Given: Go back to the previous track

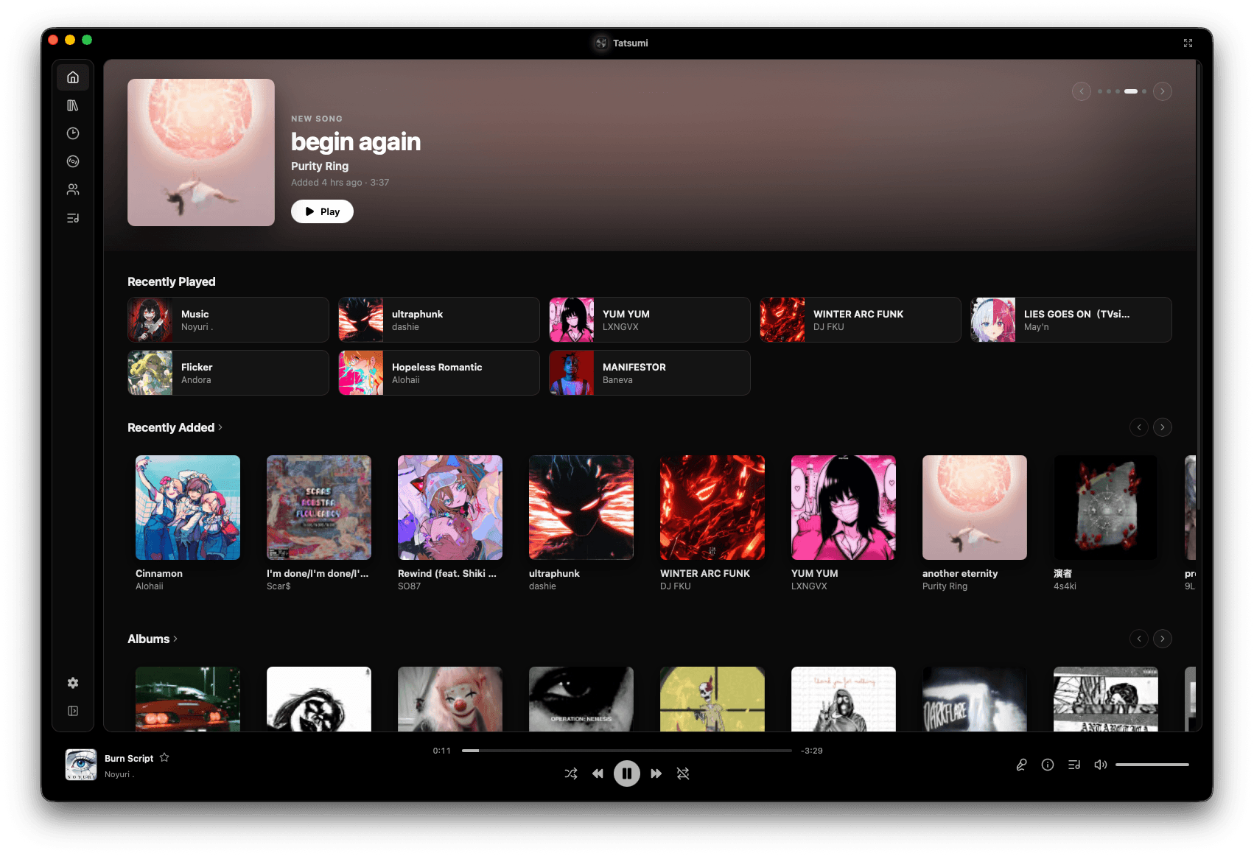Looking at the screenshot, I should [598, 773].
